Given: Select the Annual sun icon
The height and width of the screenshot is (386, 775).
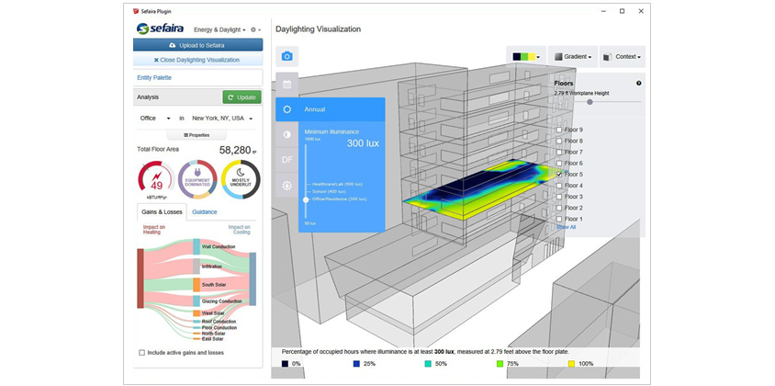Looking at the screenshot, I should pos(287,109).
